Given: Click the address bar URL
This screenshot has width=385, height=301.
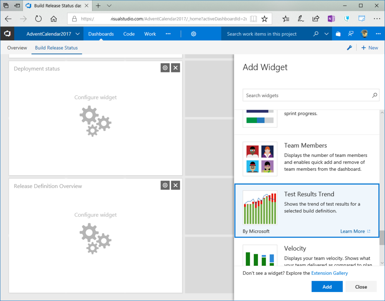Looking at the screenshot, I should click(164, 19).
